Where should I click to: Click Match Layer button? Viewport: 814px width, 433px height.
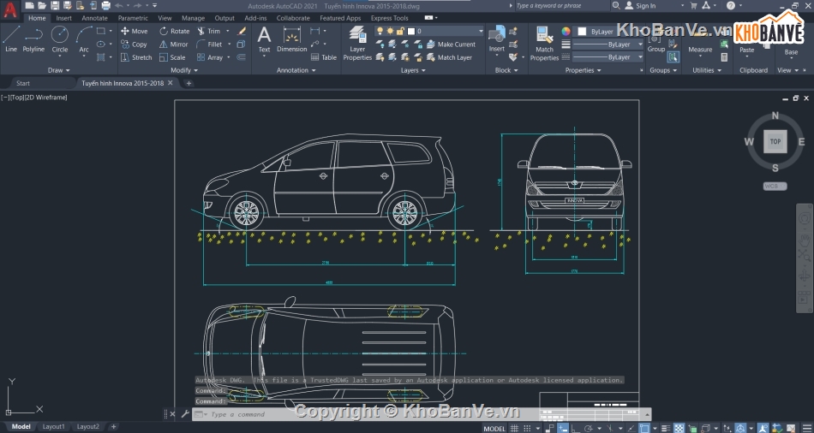click(x=450, y=57)
